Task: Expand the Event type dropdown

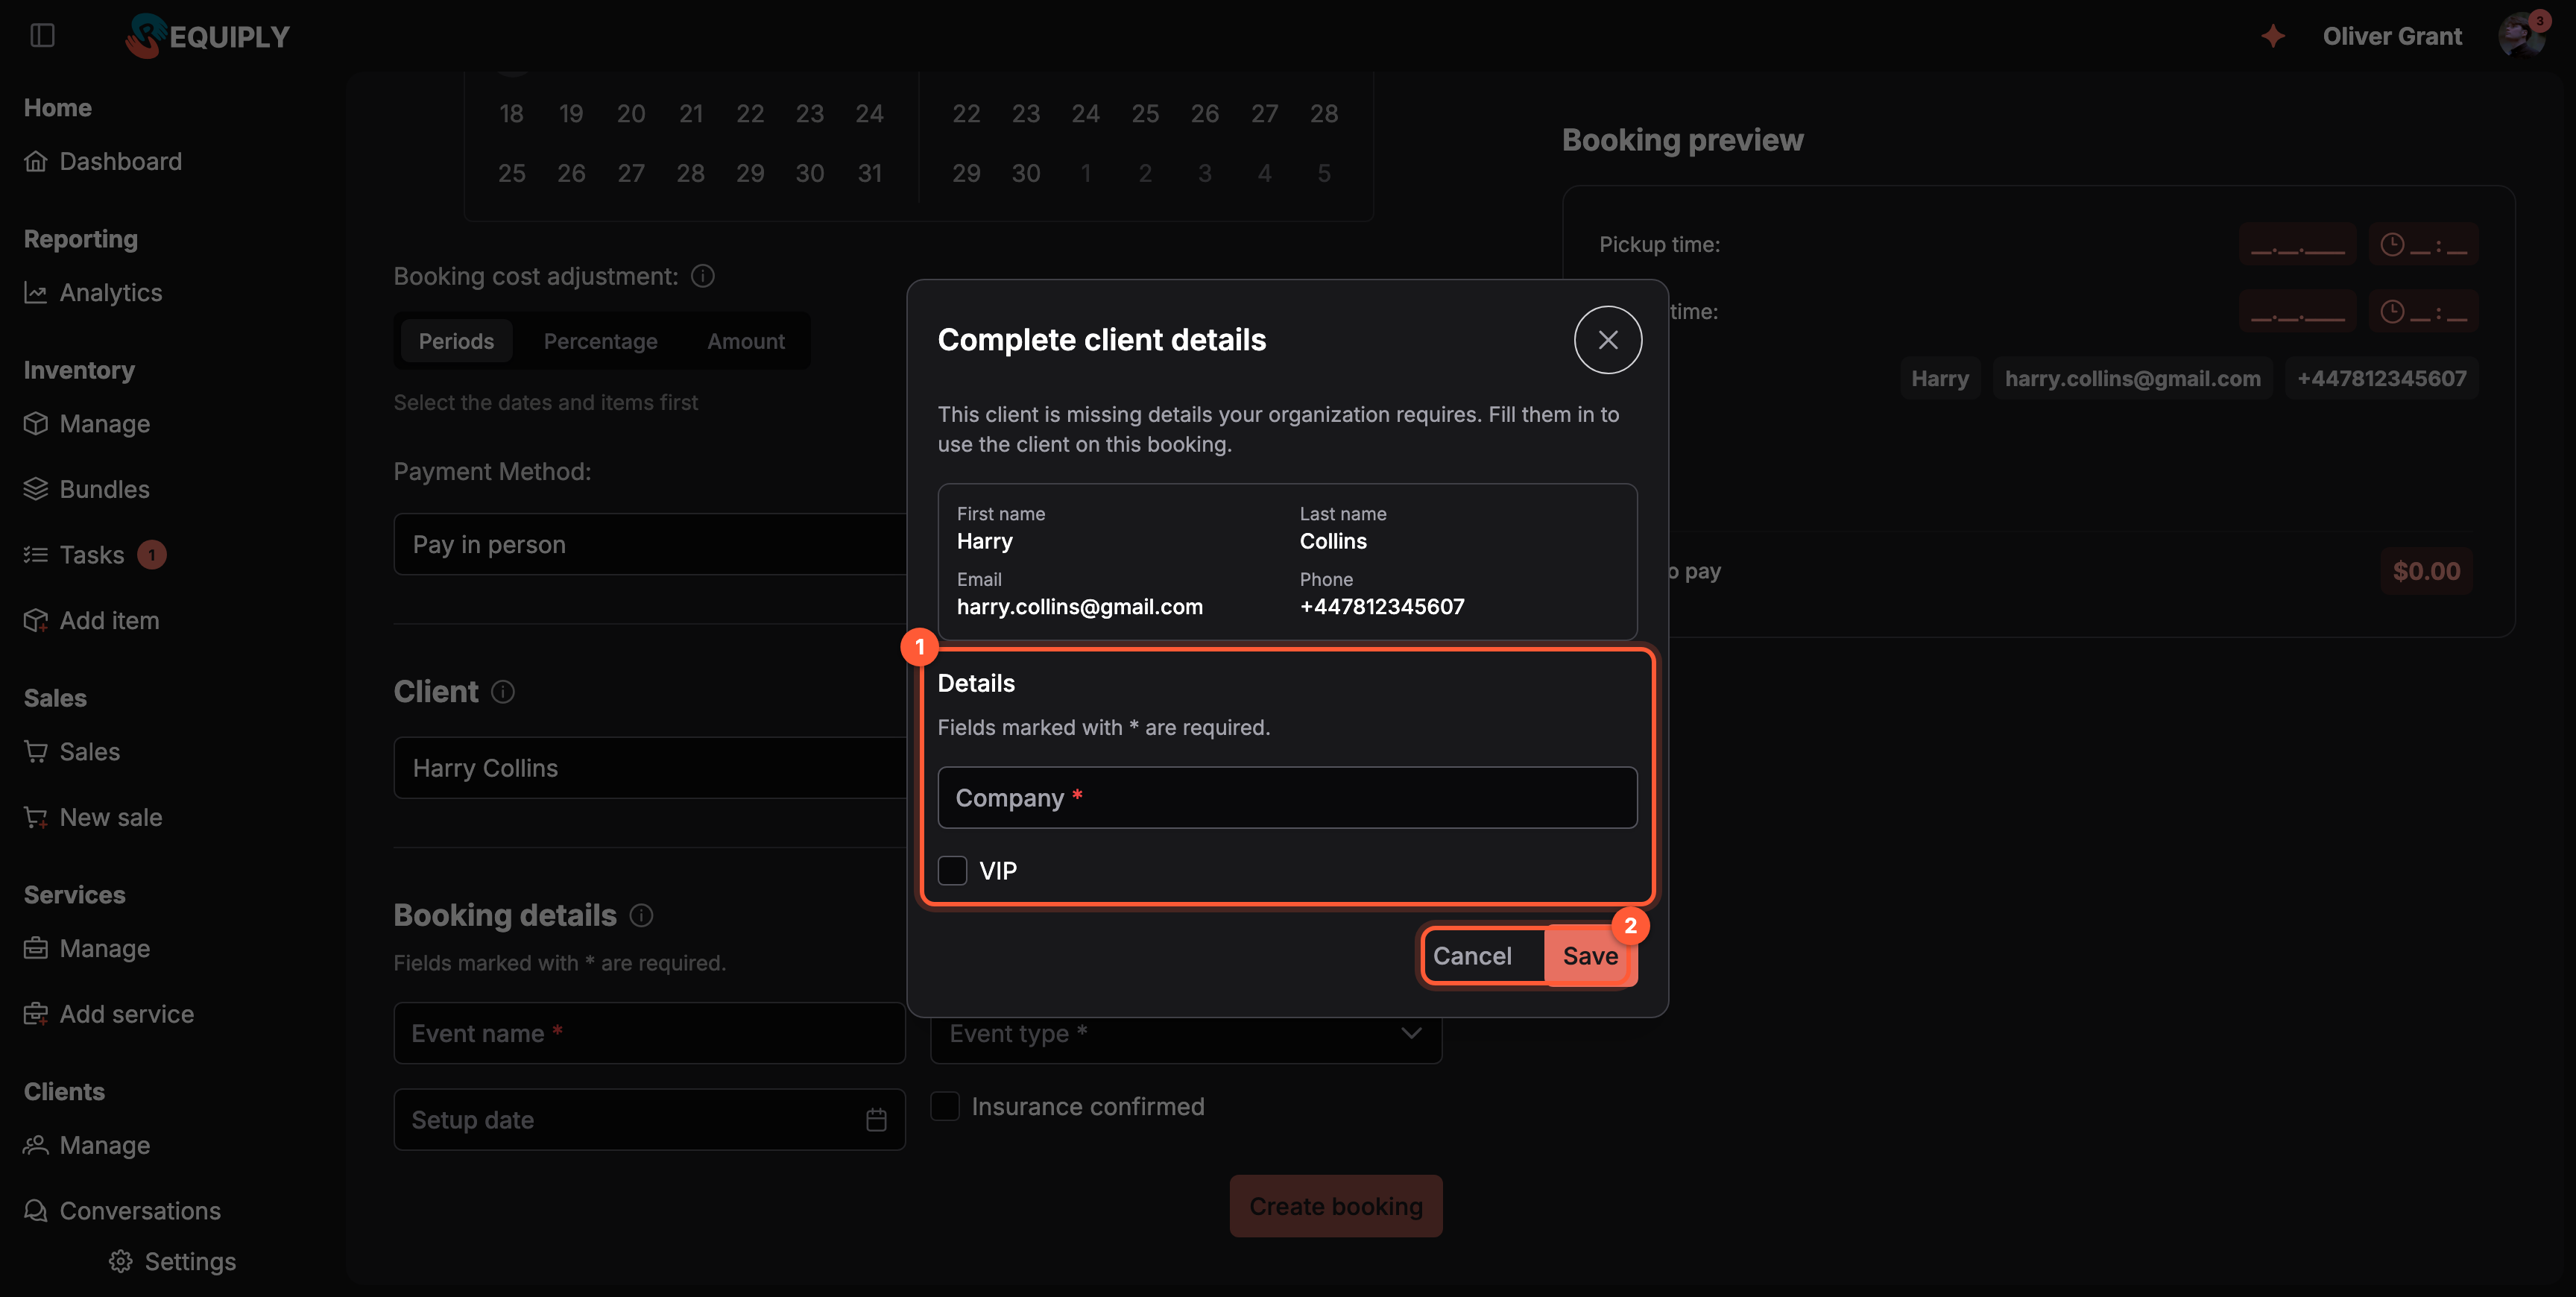Action: click(x=1186, y=1034)
